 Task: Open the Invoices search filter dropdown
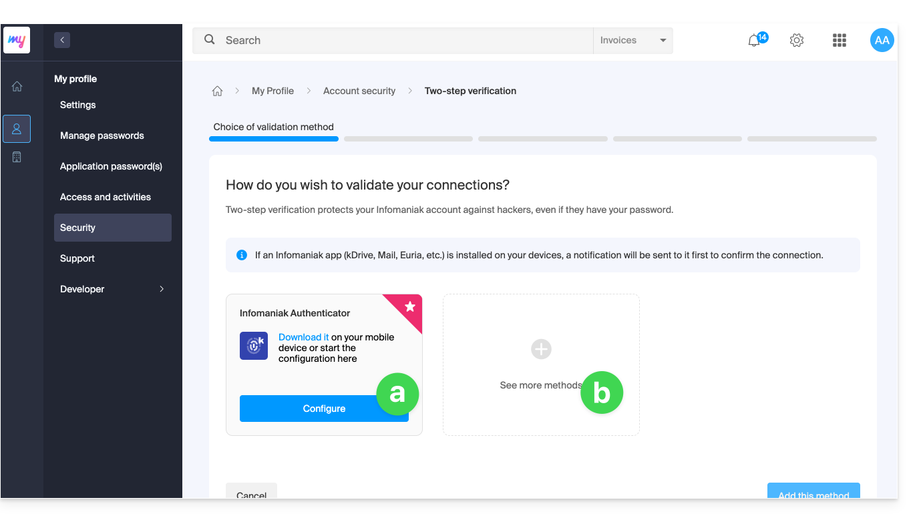(632, 41)
